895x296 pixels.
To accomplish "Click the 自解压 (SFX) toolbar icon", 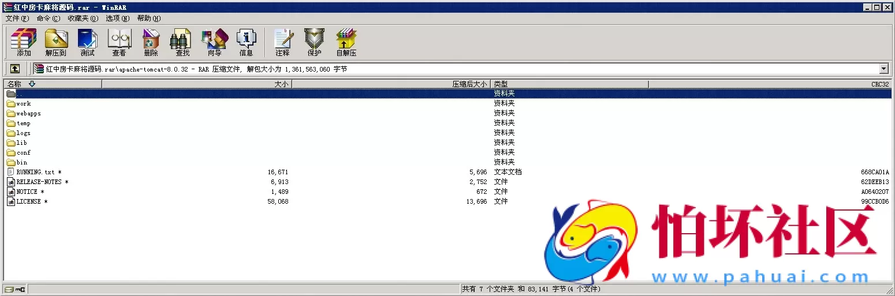I will coord(346,42).
